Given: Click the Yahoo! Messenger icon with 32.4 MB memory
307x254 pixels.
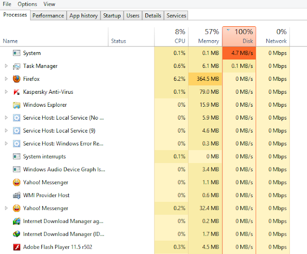Looking at the screenshot, I should click(17, 208).
